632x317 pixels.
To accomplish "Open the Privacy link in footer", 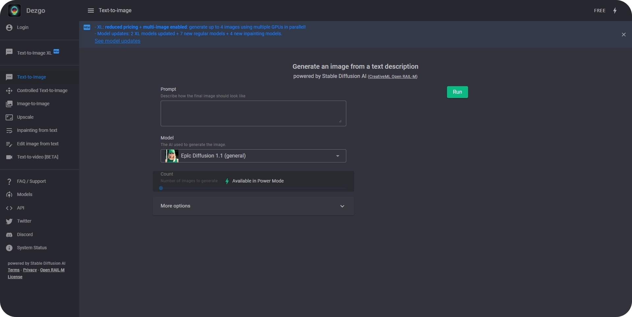I will tap(30, 270).
